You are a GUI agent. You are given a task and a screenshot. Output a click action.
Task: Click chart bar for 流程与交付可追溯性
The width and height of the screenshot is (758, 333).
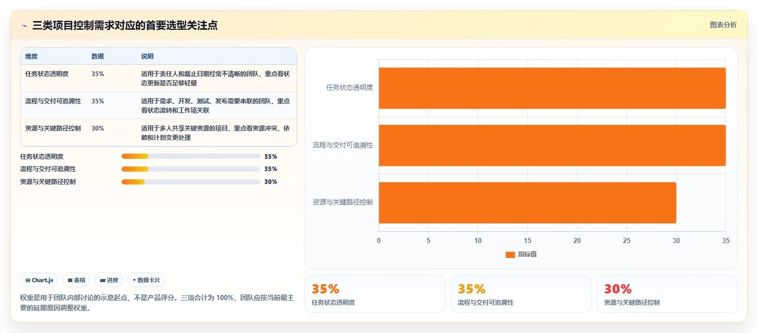(552, 145)
